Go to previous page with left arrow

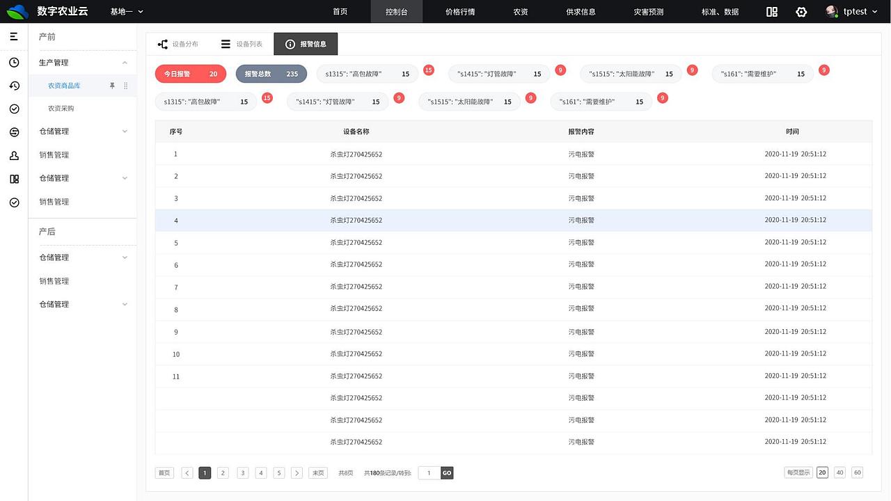pyautogui.click(x=187, y=473)
